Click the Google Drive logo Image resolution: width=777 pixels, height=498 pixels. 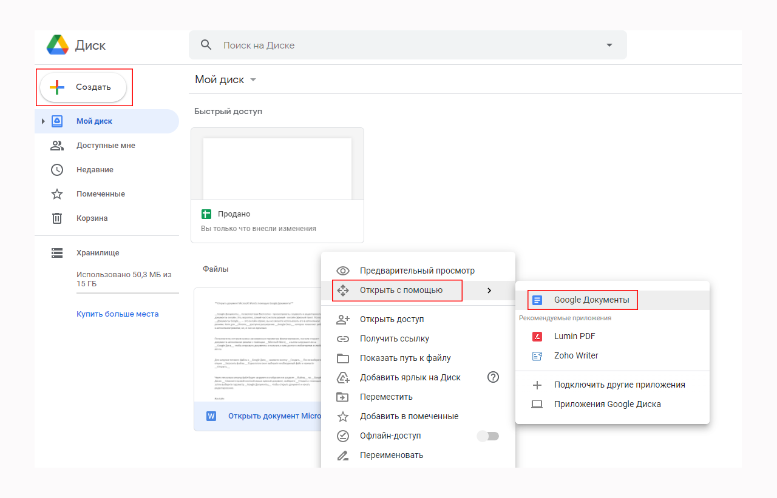point(58,45)
